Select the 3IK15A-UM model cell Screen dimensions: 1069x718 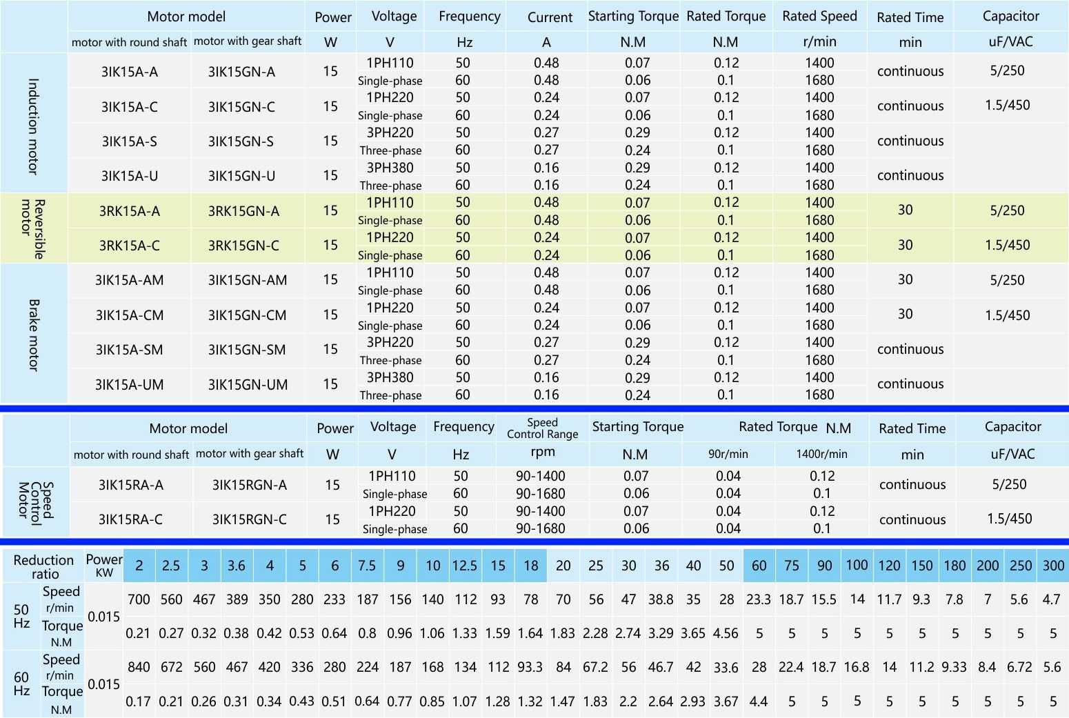tap(130, 385)
